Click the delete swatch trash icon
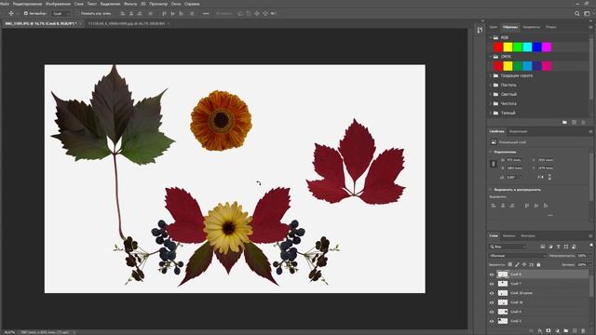596x335 pixels. (x=583, y=122)
